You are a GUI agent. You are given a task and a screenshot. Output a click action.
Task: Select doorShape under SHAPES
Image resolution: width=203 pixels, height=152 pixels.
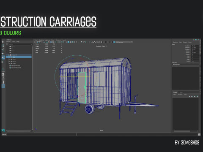coord(176,65)
